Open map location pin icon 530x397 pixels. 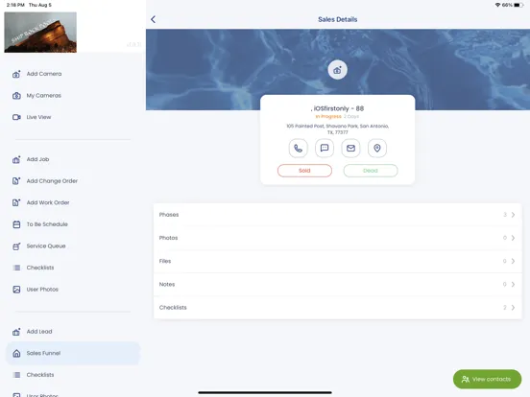pos(377,149)
